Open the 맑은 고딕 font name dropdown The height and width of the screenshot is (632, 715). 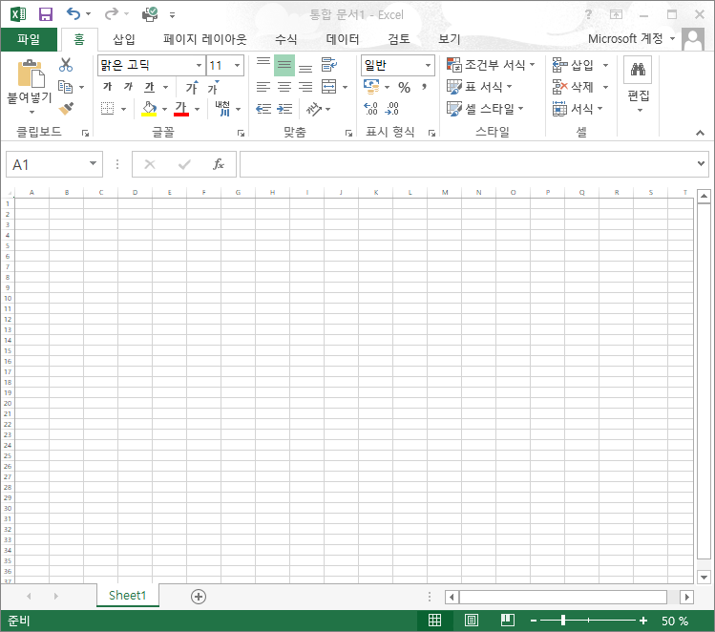point(199,65)
